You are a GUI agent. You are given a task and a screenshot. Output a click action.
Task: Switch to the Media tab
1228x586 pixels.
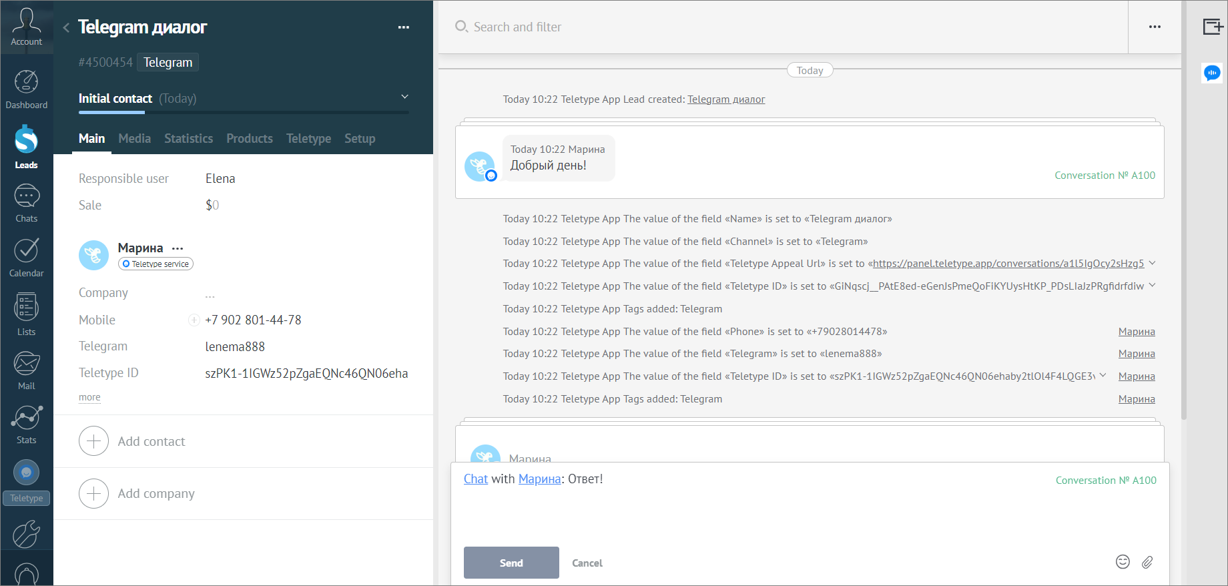tap(135, 139)
